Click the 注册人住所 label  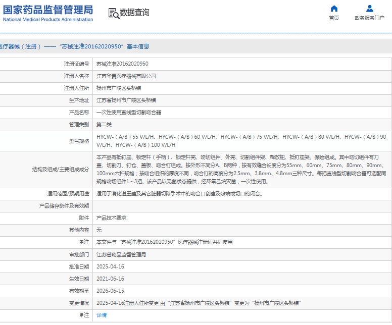pos(76,88)
